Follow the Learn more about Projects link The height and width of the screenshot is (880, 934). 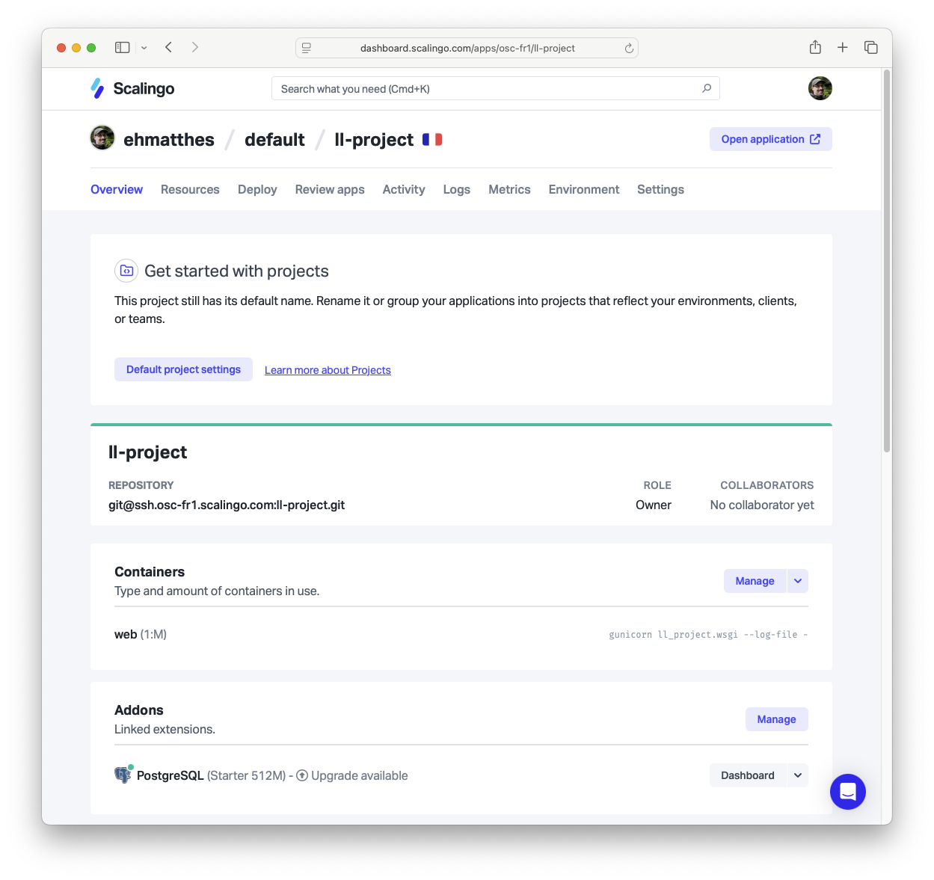(x=328, y=370)
